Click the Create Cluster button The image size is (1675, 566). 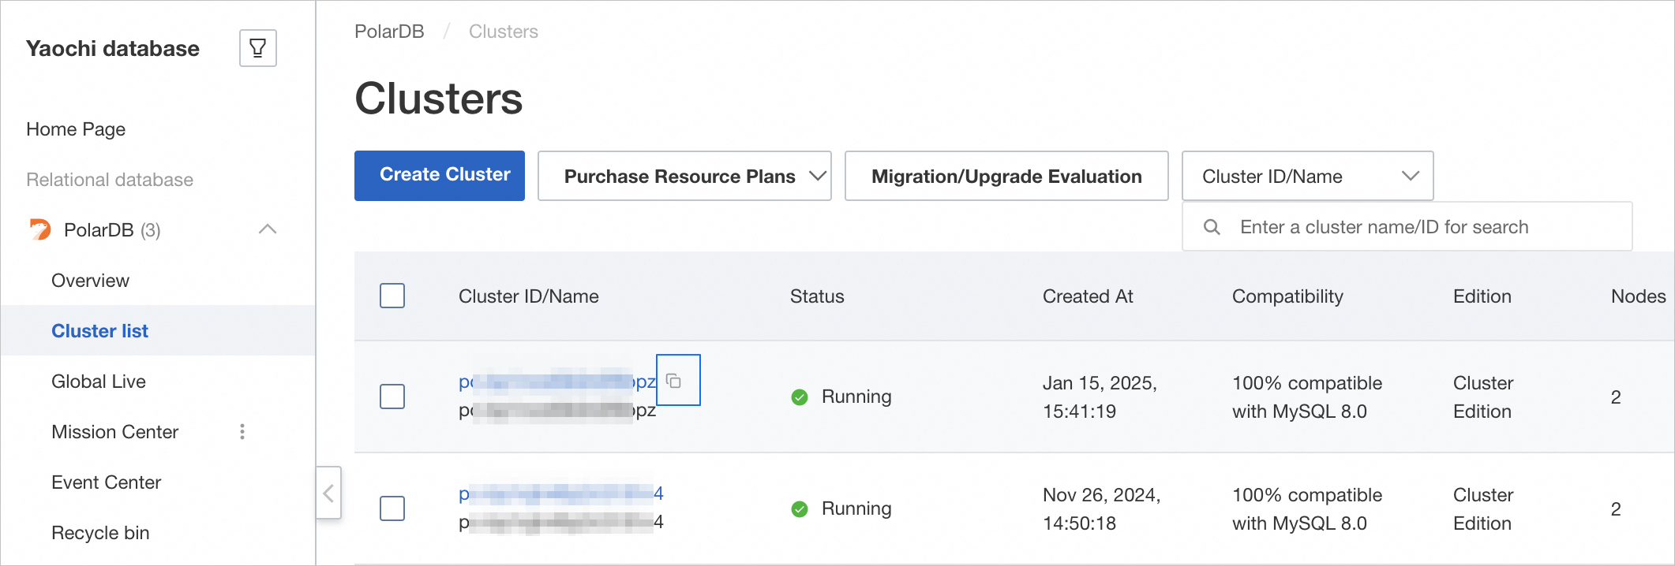[x=439, y=175]
